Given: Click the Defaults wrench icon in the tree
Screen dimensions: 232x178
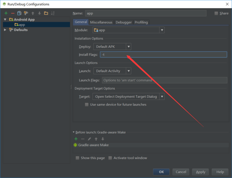Looking at the screenshot, I should coord(11,30).
